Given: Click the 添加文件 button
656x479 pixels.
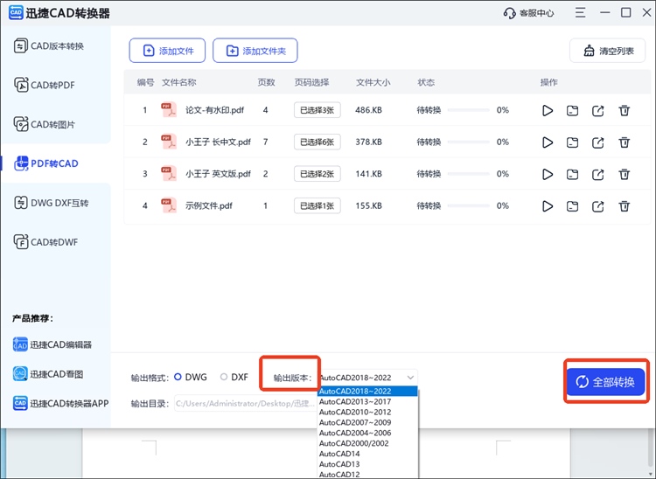Looking at the screenshot, I should pyautogui.click(x=168, y=51).
